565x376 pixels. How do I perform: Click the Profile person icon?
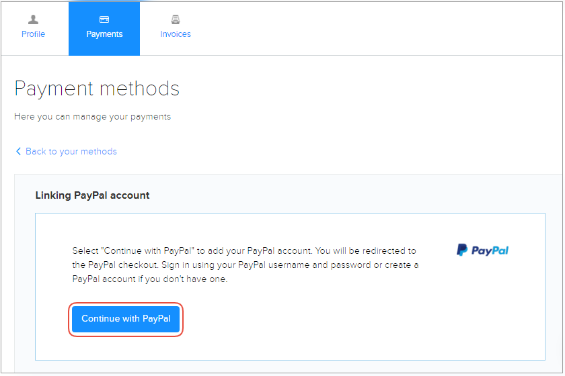coord(33,20)
